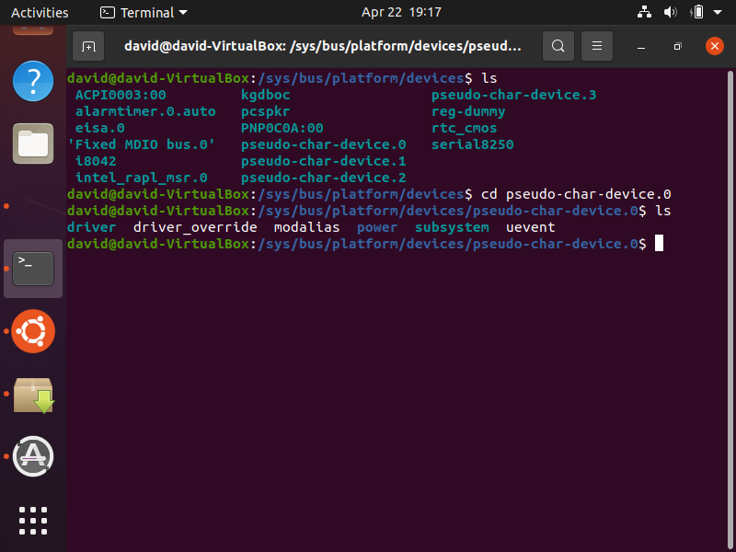This screenshot has height=552, width=736.
Task: Click the terminal command prompt cursor
Action: 659,244
